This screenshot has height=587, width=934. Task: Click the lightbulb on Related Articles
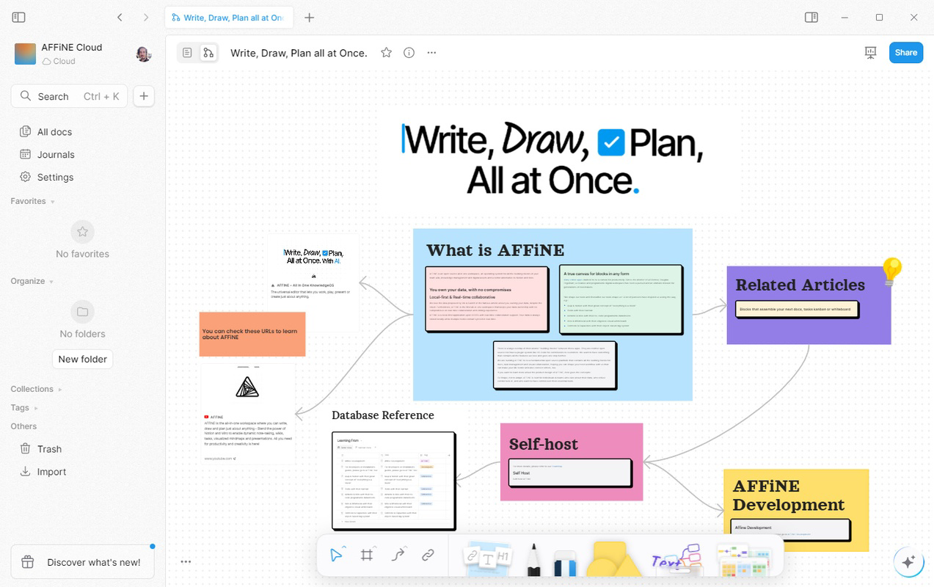(x=891, y=271)
